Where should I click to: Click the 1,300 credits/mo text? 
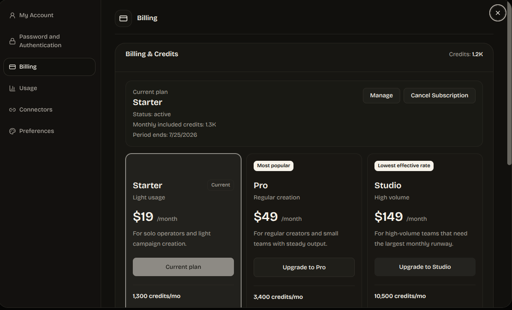[x=157, y=296]
